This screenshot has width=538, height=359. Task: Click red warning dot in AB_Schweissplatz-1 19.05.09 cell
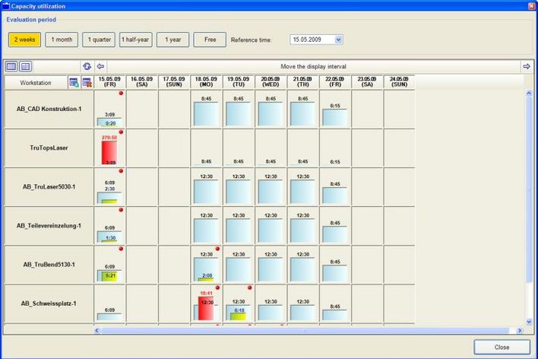250,288
